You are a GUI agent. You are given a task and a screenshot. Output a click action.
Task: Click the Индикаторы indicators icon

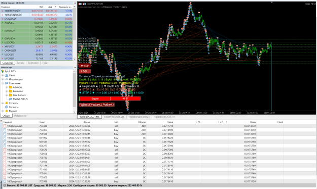pos(7,79)
